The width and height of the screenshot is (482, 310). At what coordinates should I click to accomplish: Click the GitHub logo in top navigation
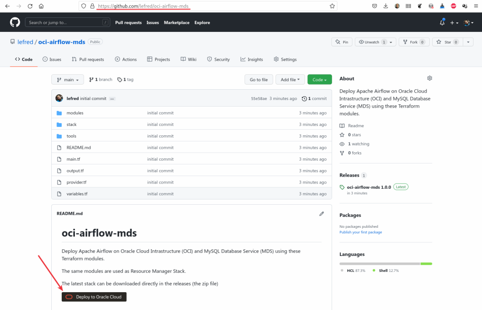(14, 22)
